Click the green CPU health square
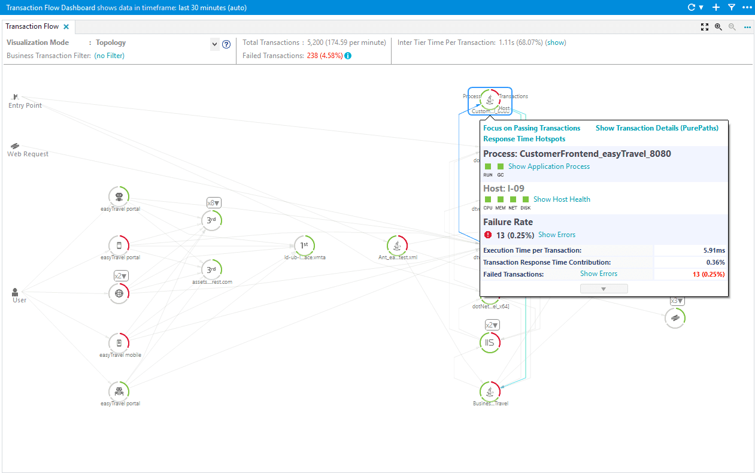 [487, 199]
